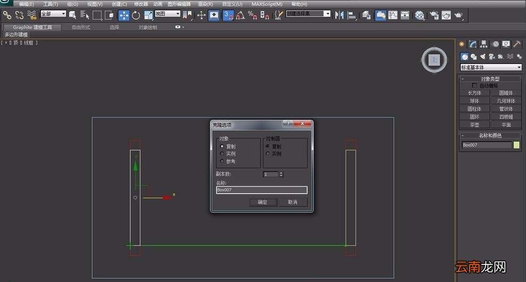The height and width of the screenshot is (282, 526).
Task: Select 实例 under 控制器 group
Action: pyautogui.click(x=268, y=153)
